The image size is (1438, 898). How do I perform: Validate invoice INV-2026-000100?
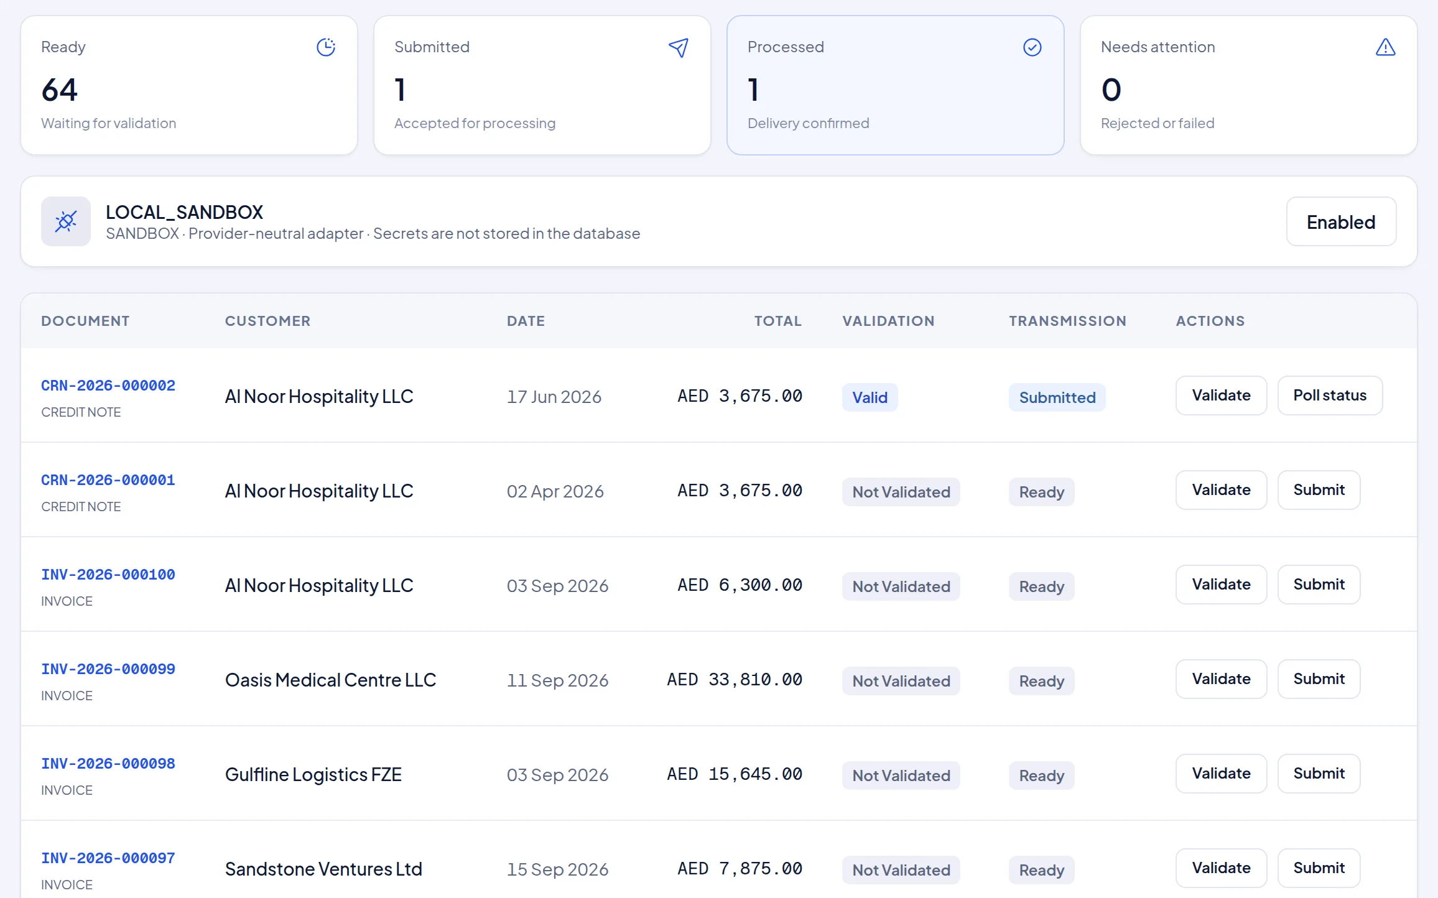click(x=1221, y=585)
